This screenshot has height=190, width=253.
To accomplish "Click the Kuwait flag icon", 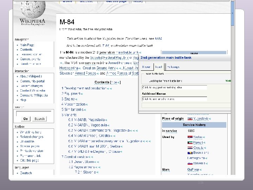I will tap(190, 142).
